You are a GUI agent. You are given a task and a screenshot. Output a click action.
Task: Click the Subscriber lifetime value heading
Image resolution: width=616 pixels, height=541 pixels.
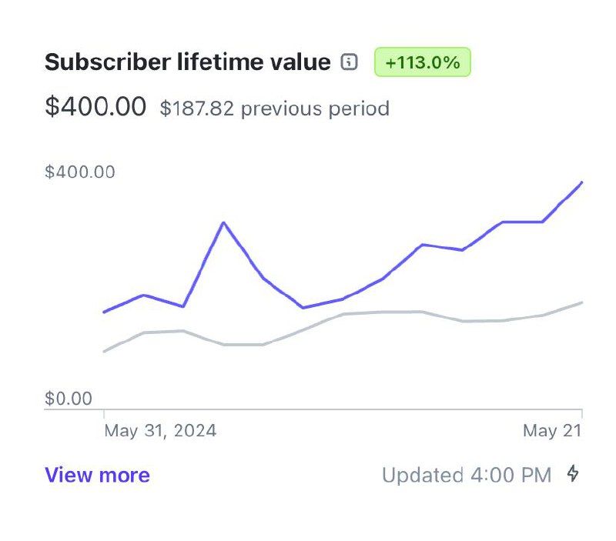tap(188, 62)
